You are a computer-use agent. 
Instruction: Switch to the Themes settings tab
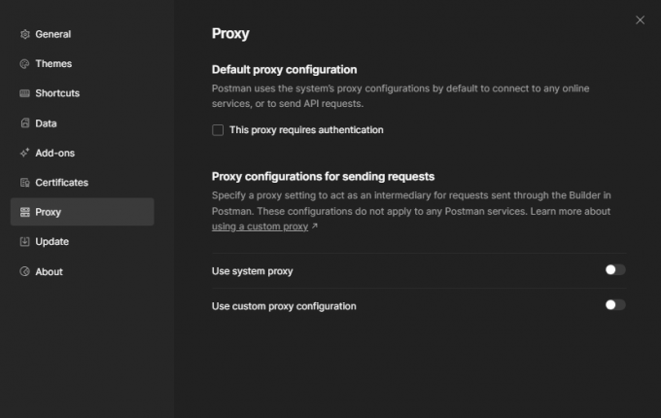tap(53, 63)
